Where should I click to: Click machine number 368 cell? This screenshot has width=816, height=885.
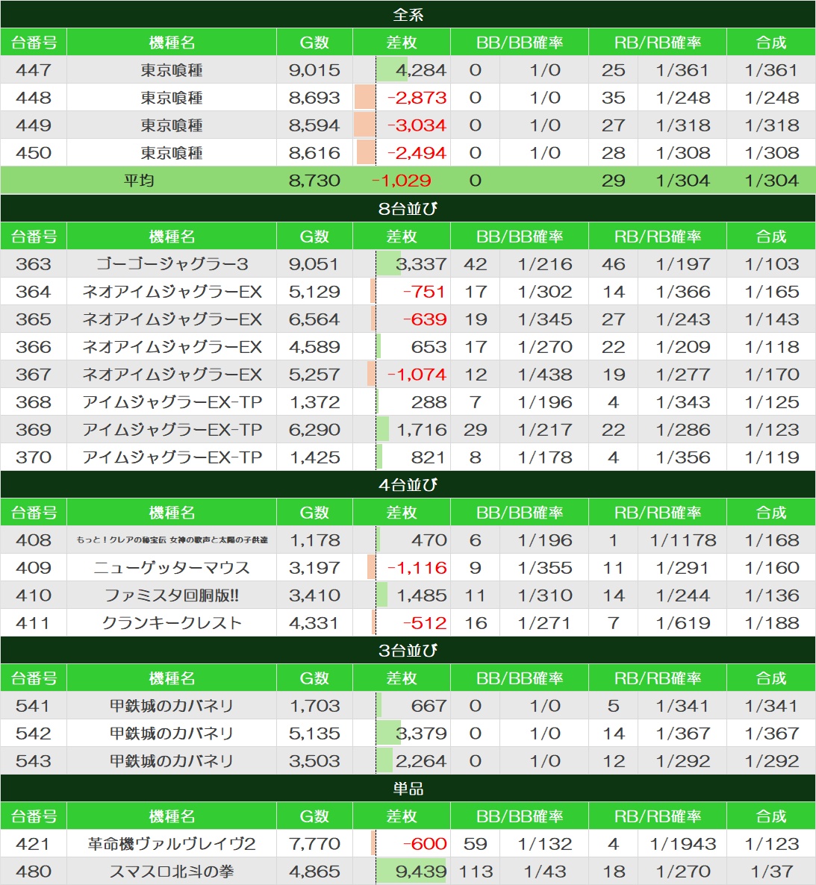click(34, 402)
